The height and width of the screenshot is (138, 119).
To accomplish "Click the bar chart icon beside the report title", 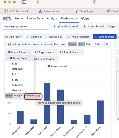I will pos(10,44).
